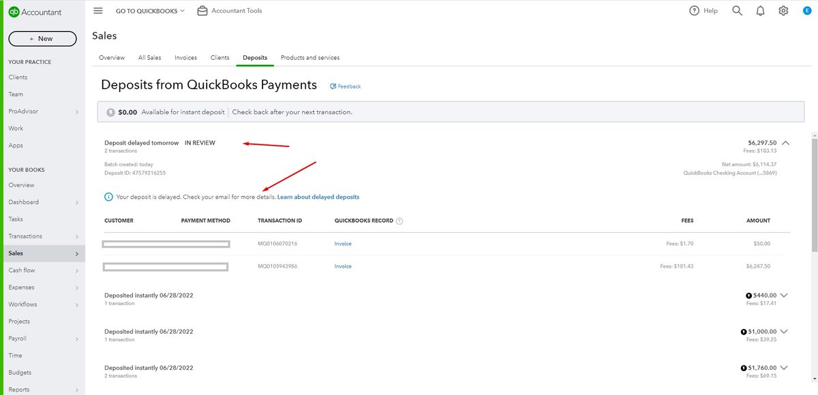Expand the $1,000.00 instant deposit
Screen dimensions: 818x395
[x=783, y=331]
